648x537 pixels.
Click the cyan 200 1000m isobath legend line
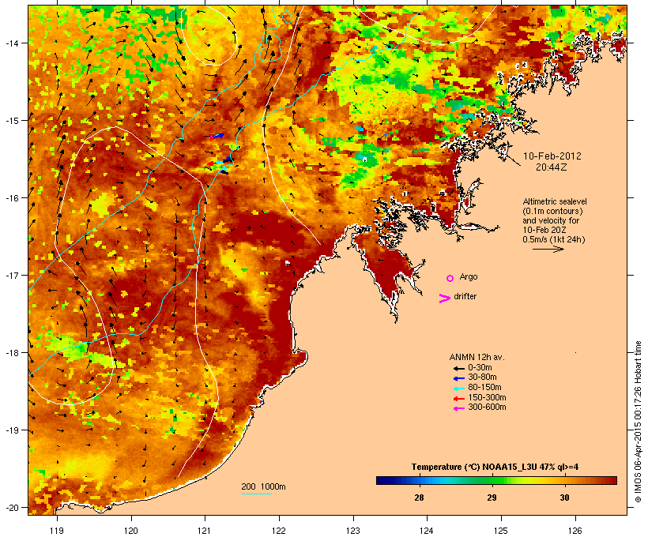click(257, 494)
